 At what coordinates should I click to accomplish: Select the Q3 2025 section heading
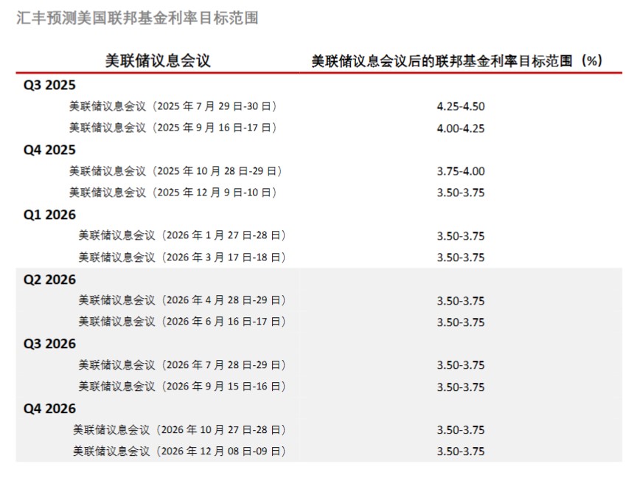coord(49,85)
